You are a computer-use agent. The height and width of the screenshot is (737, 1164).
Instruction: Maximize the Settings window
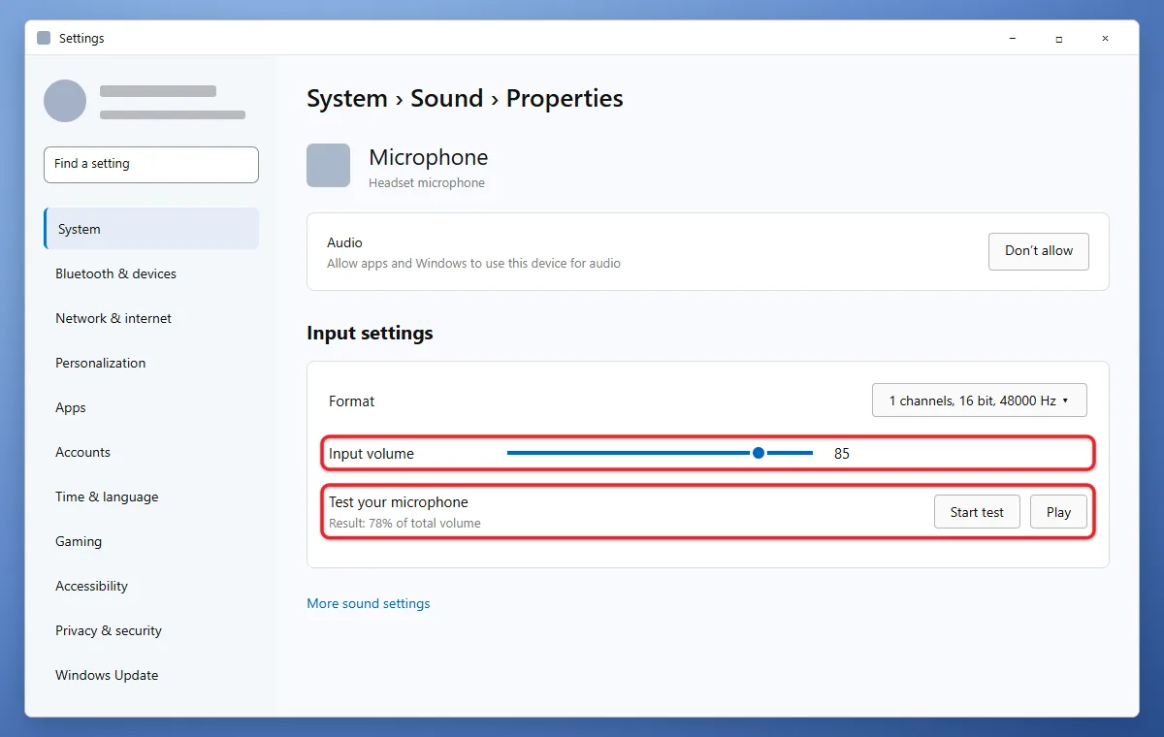1059,39
